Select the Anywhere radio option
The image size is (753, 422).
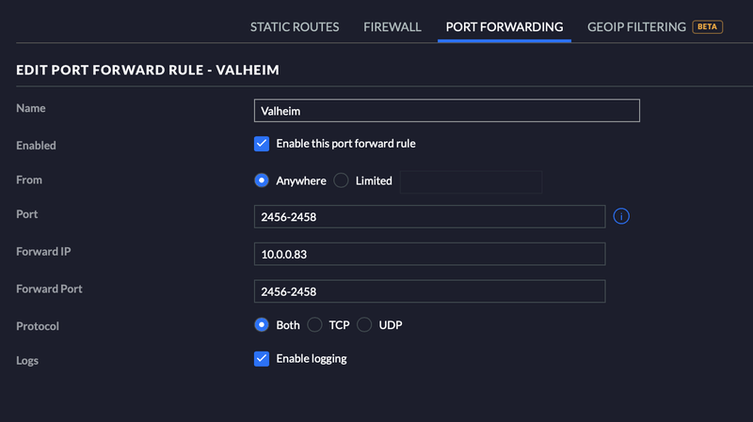262,180
